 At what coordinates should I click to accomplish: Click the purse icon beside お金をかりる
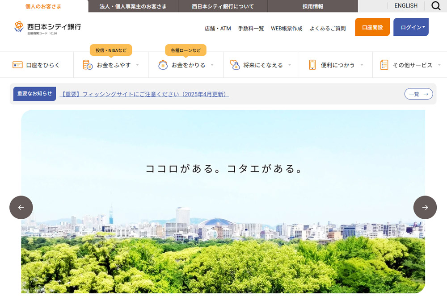163,65
